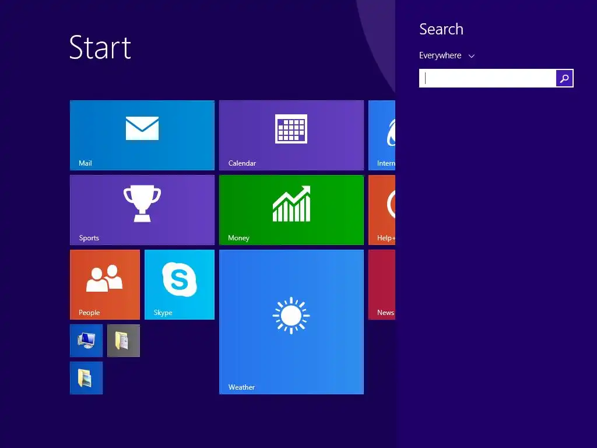
Task: Open the Pictures folder tile
Action: tap(86, 378)
